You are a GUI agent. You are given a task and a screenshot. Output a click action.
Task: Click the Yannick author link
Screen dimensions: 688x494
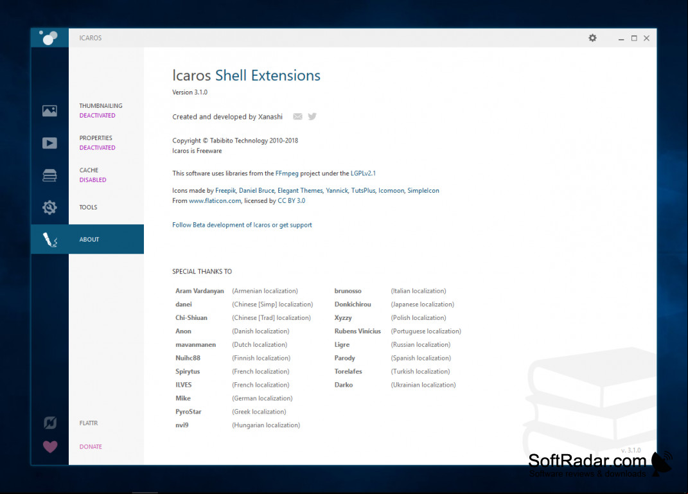337,190
